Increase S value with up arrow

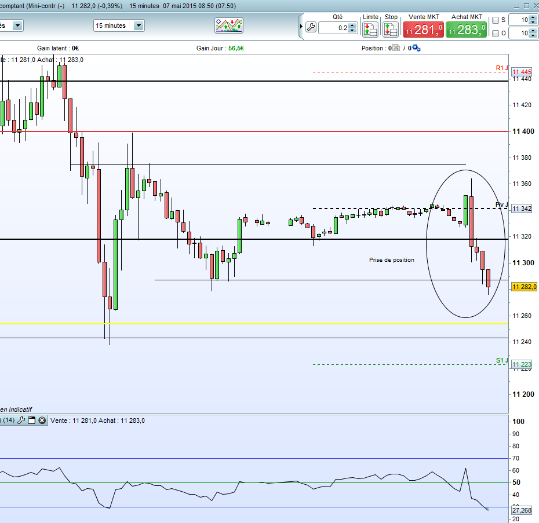[533, 17]
